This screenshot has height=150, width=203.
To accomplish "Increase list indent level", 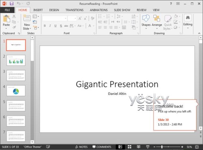I will coord(106,22).
